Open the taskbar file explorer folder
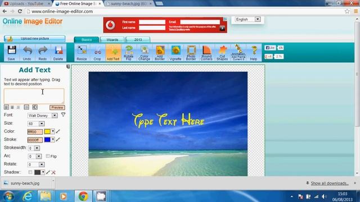 [x=46, y=196]
